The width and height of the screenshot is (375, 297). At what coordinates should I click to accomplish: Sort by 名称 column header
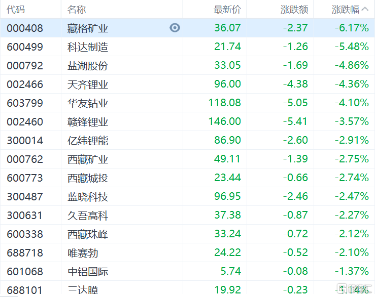click(x=77, y=10)
